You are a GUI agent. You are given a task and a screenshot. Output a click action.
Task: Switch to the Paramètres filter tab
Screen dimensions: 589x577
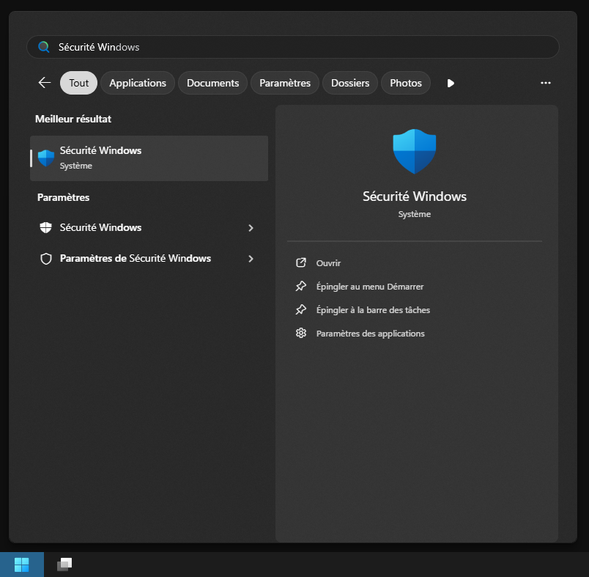tap(285, 83)
